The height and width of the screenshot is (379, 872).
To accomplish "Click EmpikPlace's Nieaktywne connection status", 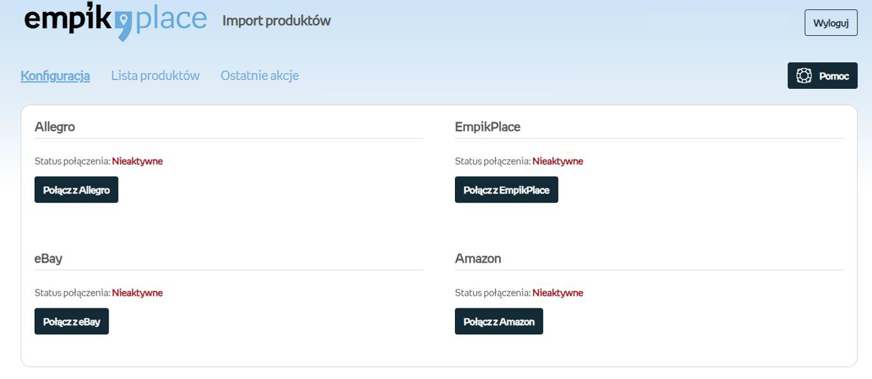I will 557,161.
